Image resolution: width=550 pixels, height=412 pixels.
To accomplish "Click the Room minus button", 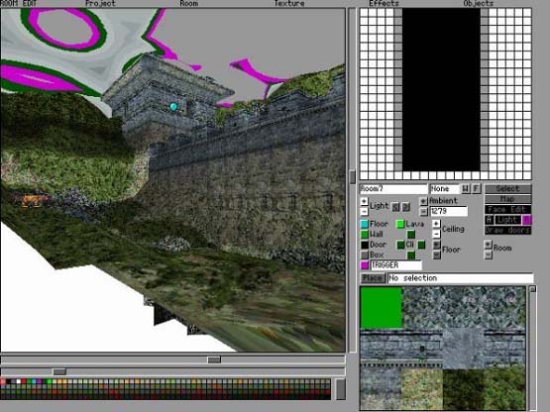I will pyautogui.click(x=488, y=255).
